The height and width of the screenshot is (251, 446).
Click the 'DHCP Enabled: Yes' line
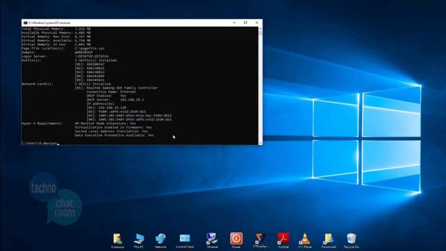107,96
